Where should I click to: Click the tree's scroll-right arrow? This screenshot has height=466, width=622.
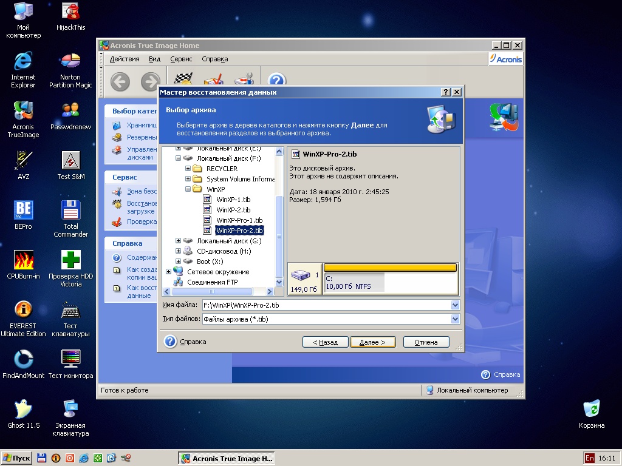coord(270,291)
